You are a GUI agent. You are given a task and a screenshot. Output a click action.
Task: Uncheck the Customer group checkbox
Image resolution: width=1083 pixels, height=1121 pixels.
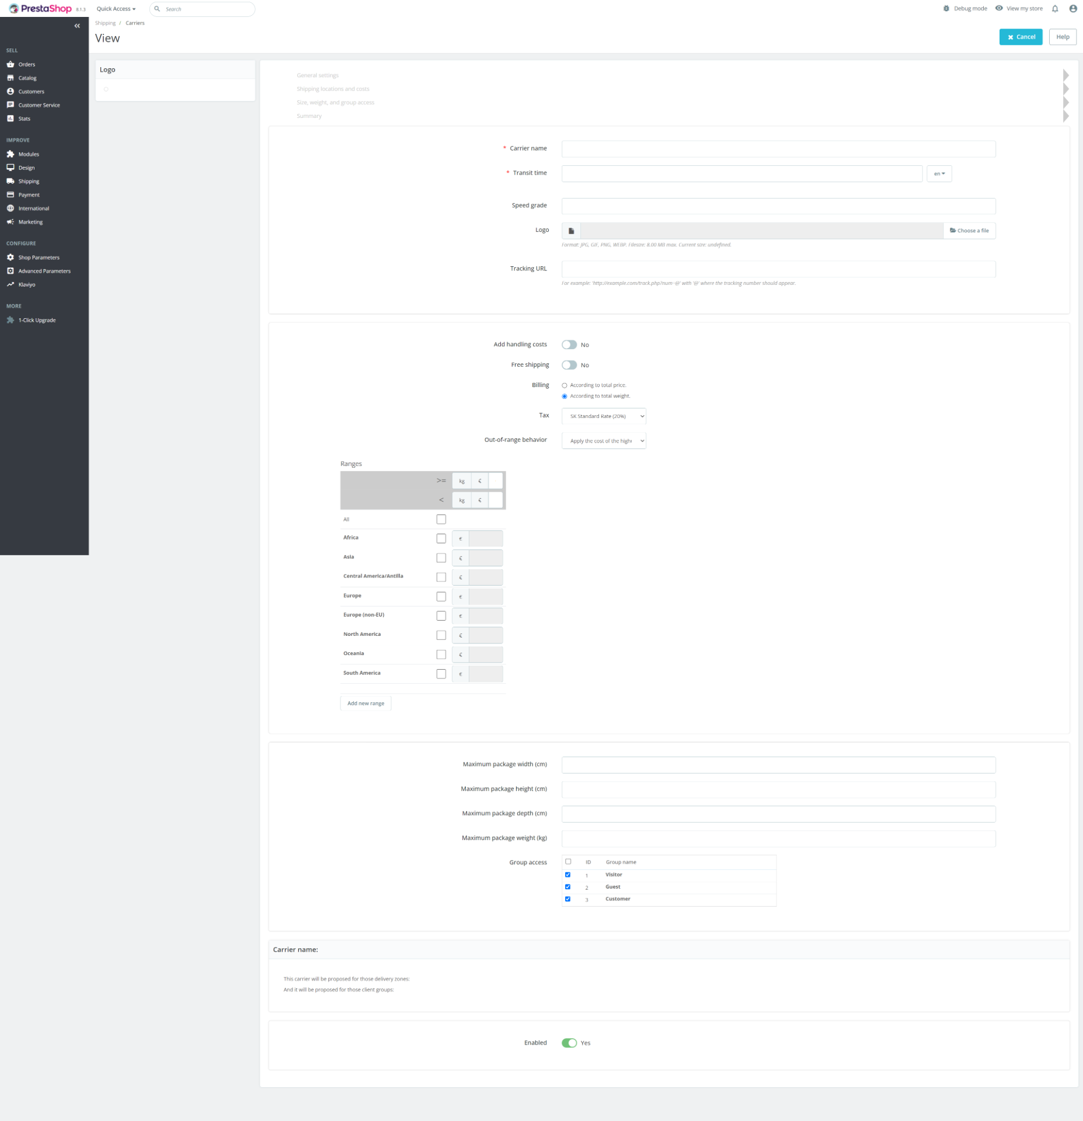coord(568,899)
